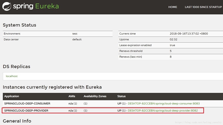This screenshot has height=125, width=223.
Task: Select the SPRINGCLOUD-DEEP-CONSUMER application name
Action: (27, 104)
